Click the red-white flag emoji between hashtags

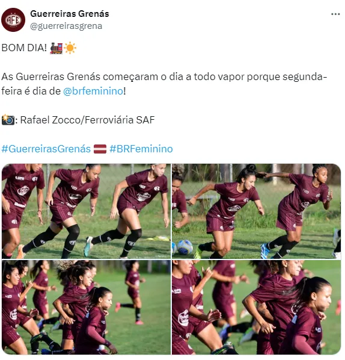coord(100,149)
